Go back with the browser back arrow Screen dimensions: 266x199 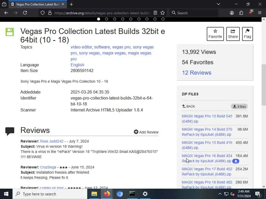[6, 13]
